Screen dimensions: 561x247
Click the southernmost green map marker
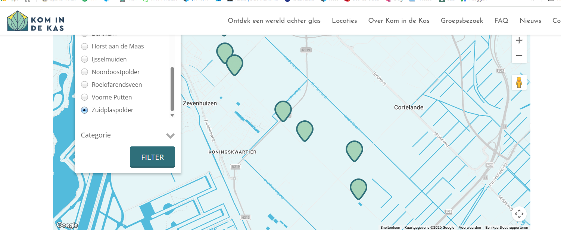pos(358,188)
